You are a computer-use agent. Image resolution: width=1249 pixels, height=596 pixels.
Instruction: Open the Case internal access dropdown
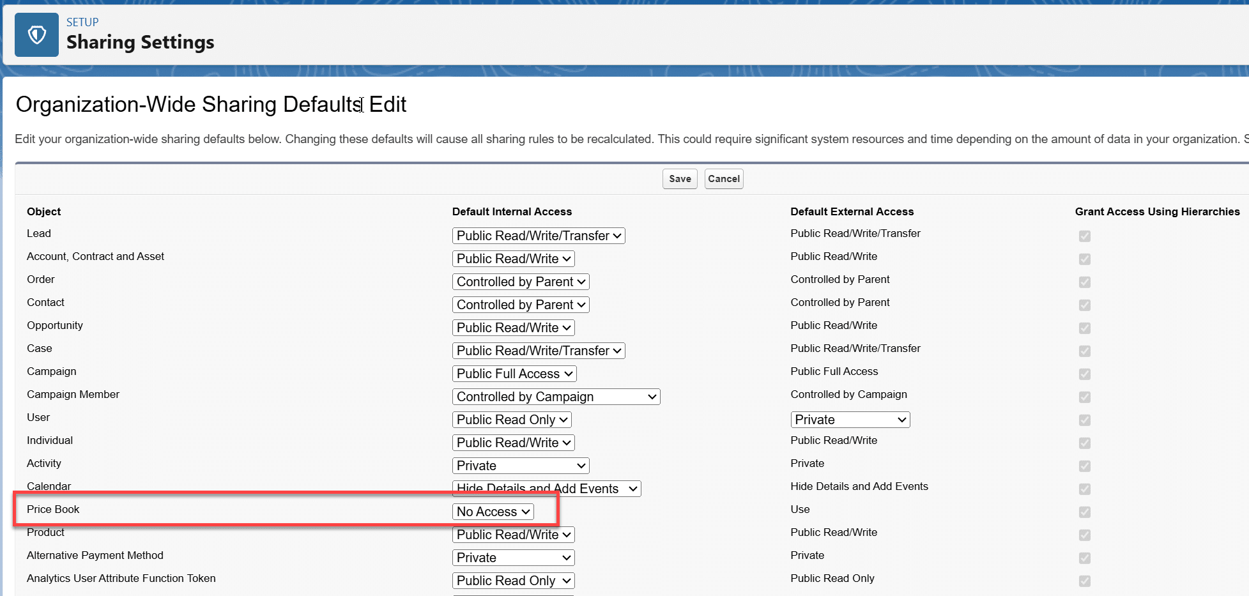point(538,351)
